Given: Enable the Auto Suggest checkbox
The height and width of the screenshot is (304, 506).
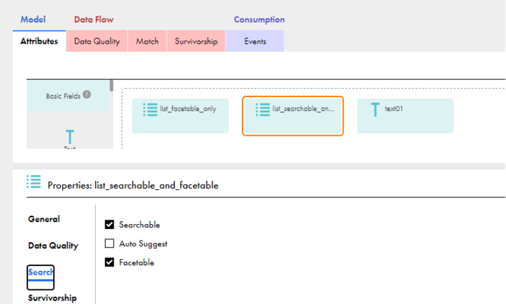Looking at the screenshot, I should click(109, 243).
